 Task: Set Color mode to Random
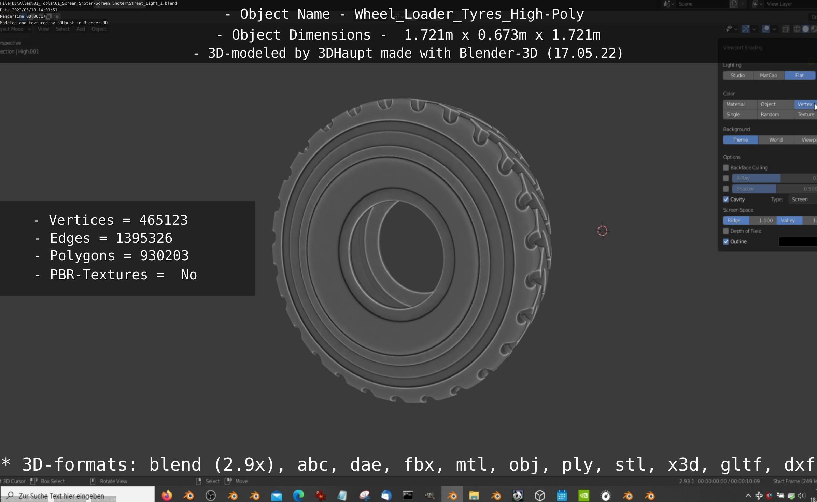[775, 114]
